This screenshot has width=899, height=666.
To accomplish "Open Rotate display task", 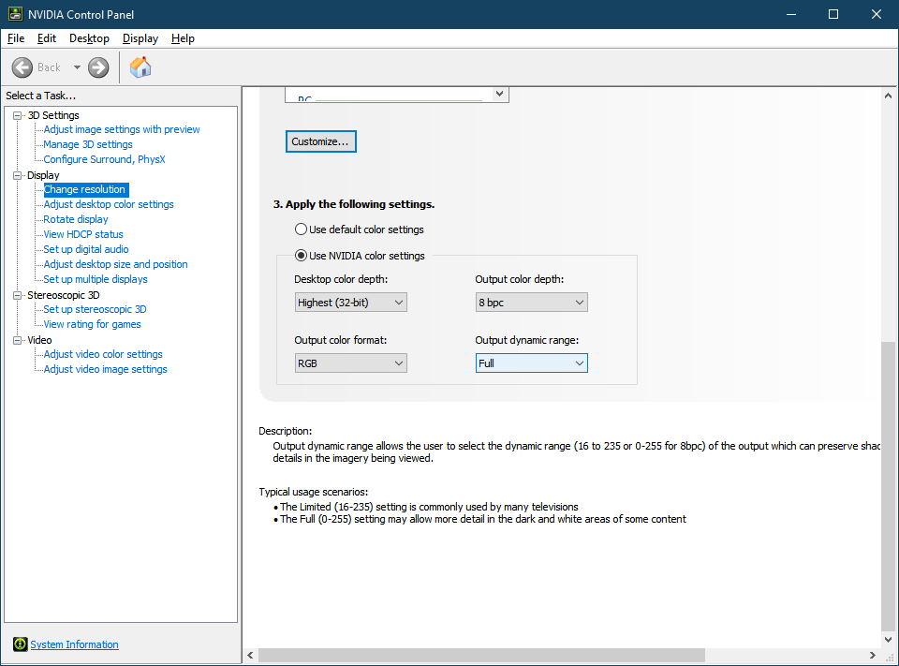I will (x=76, y=219).
